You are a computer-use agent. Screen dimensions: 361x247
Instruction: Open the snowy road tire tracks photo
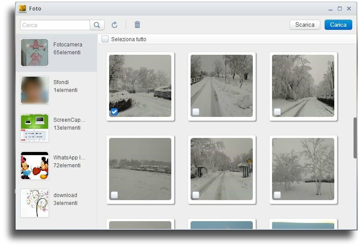222,86
